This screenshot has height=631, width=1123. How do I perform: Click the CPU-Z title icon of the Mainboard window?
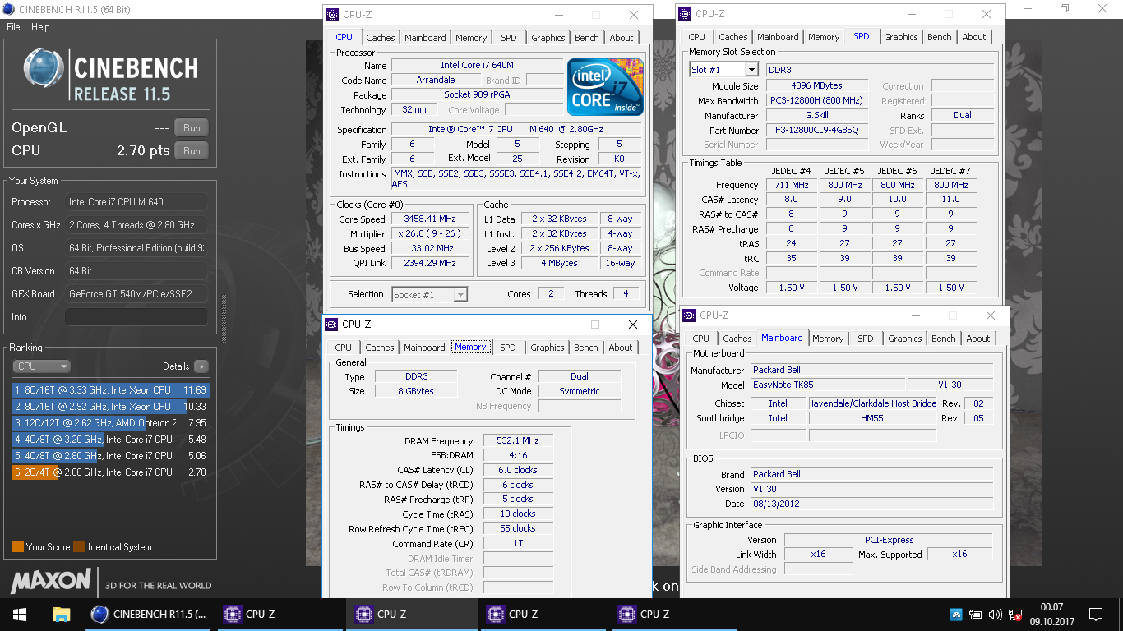pos(689,315)
